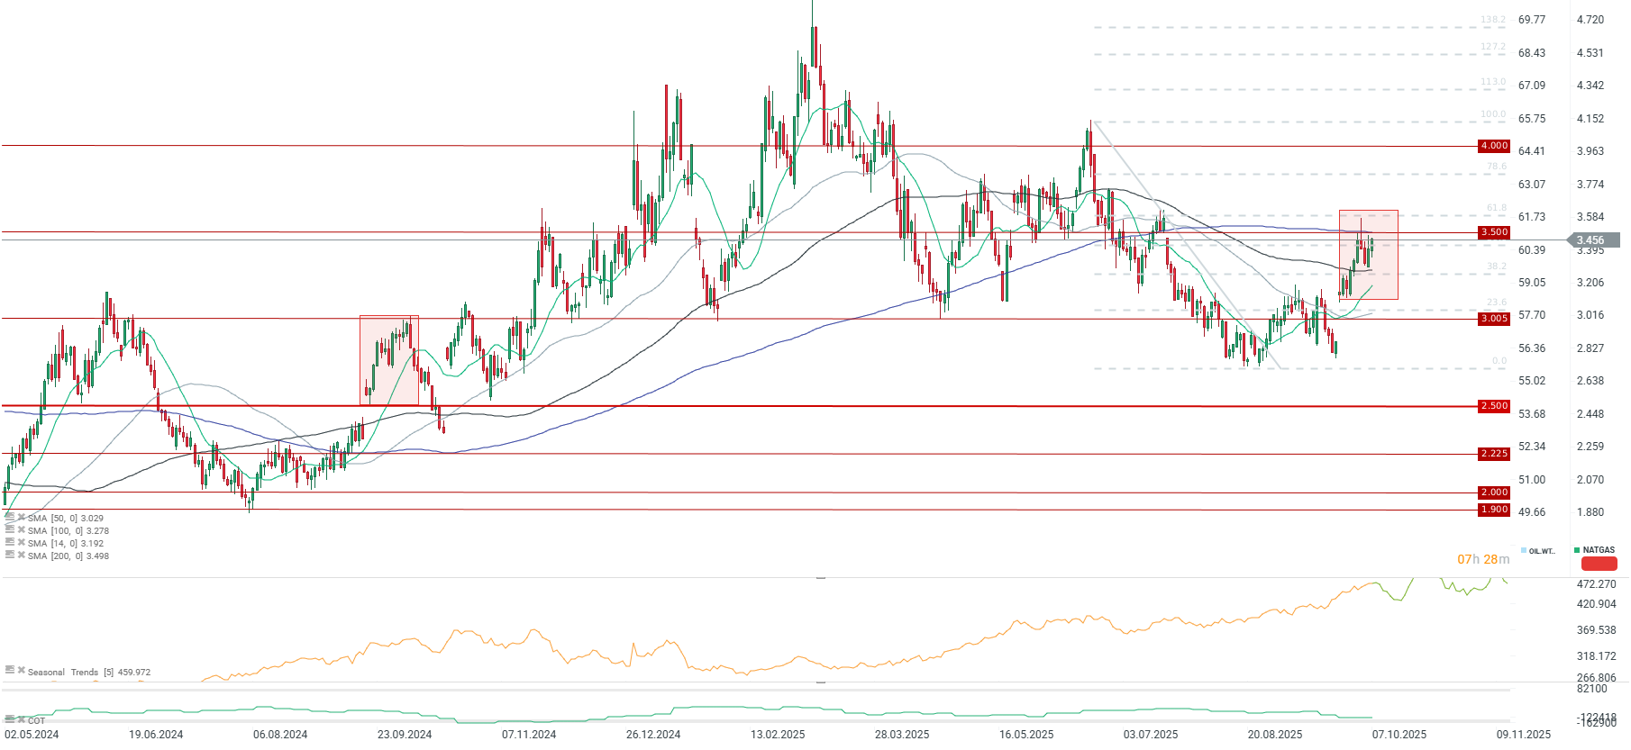
Task: Click the 09.11.2025 date on time axis
Action: point(1524,735)
